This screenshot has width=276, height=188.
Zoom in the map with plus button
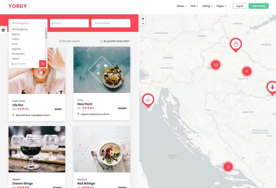143,19
